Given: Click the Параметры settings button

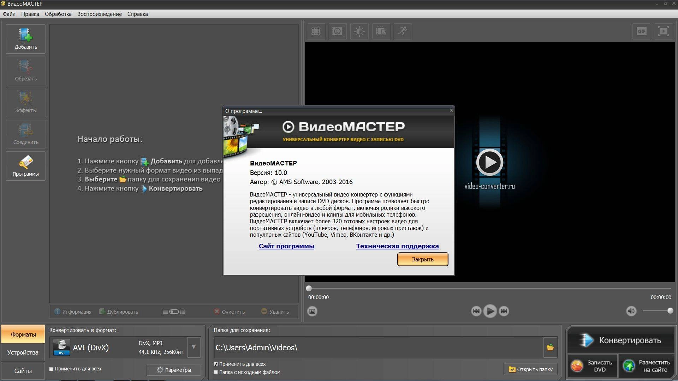Looking at the screenshot, I should coord(174,370).
